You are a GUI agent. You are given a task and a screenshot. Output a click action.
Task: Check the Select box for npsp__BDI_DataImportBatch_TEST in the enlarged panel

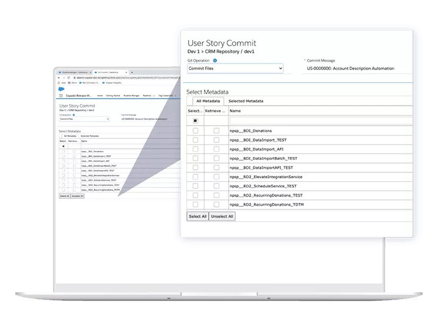click(x=196, y=158)
